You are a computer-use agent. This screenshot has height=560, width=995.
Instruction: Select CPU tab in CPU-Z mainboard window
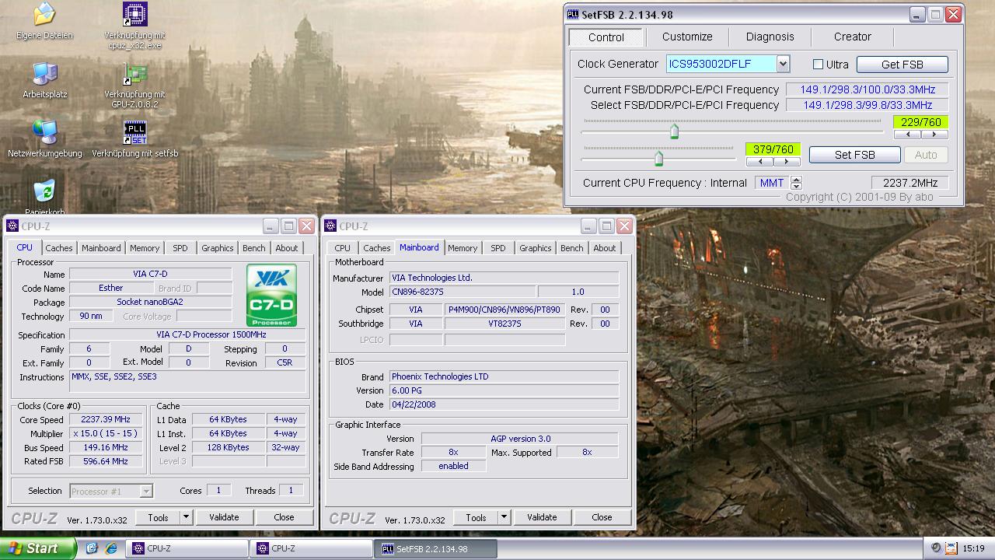pos(343,248)
